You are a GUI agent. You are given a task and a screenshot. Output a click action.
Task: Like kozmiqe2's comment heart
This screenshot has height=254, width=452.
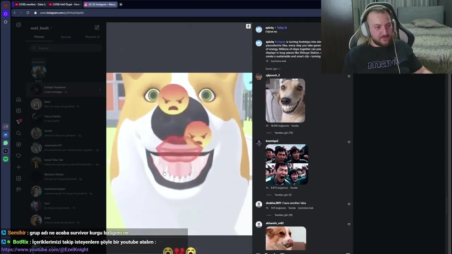point(349,142)
